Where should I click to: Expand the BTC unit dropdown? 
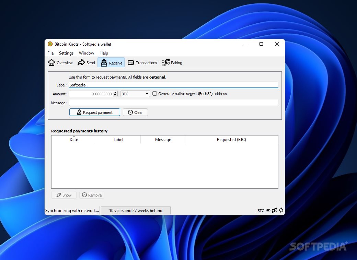coord(135,94)
